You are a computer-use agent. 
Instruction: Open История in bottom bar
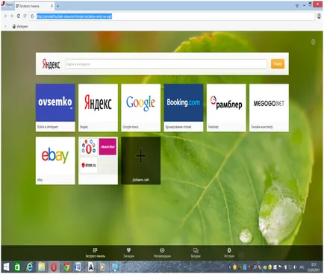[229, 253]
